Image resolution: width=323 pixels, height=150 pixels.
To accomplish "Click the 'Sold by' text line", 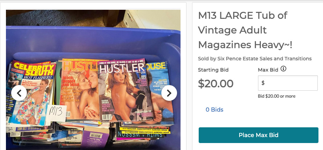I will [x=255, y=59].
